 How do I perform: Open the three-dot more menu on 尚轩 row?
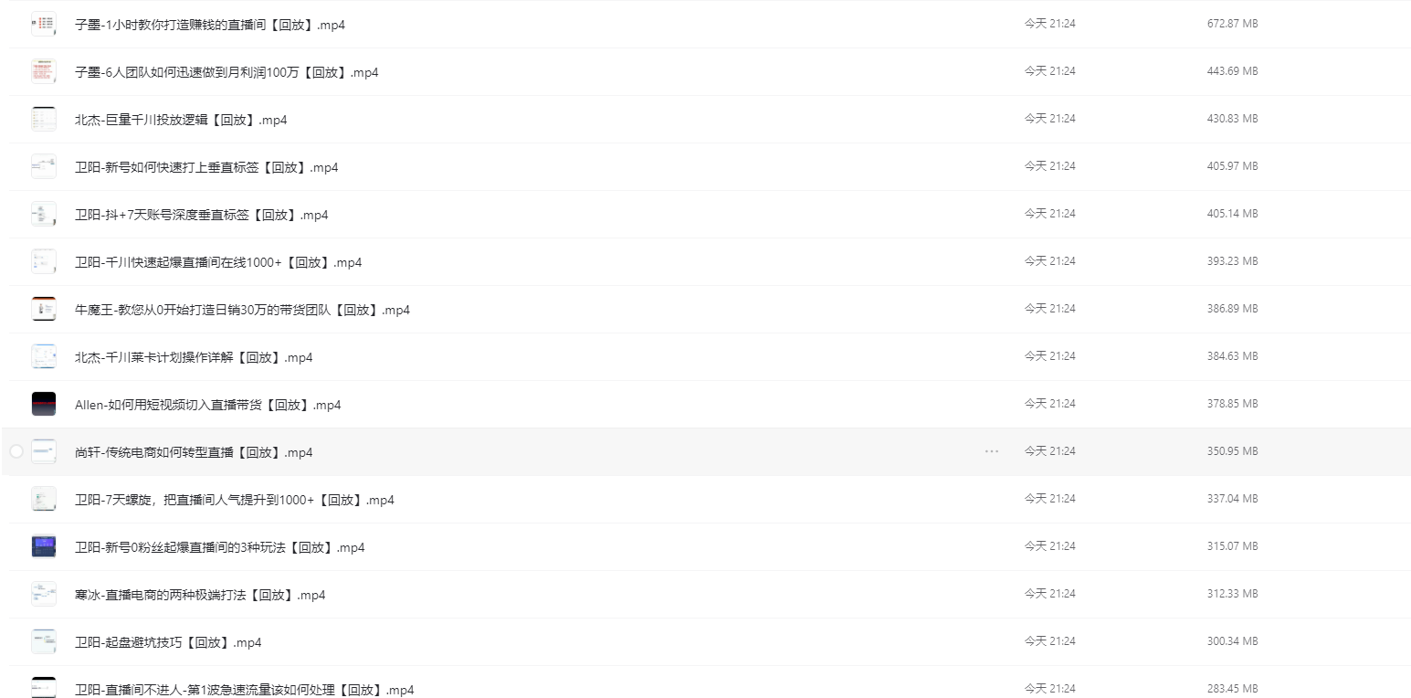[x=992, y=451]
